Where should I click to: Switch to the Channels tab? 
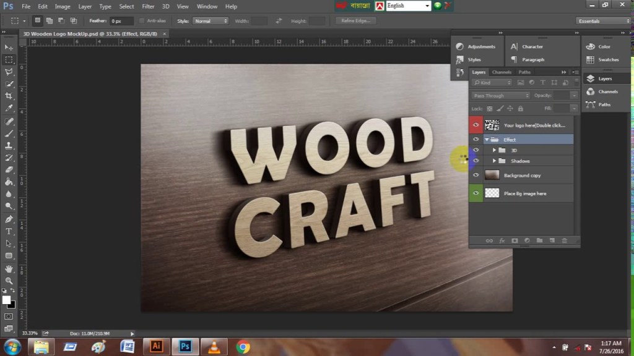point(502,72)
